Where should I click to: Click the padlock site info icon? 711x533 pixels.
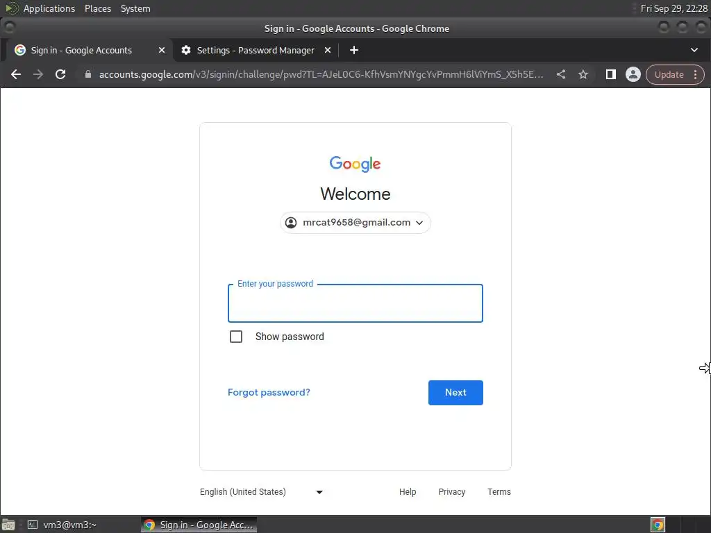[88, 74]
